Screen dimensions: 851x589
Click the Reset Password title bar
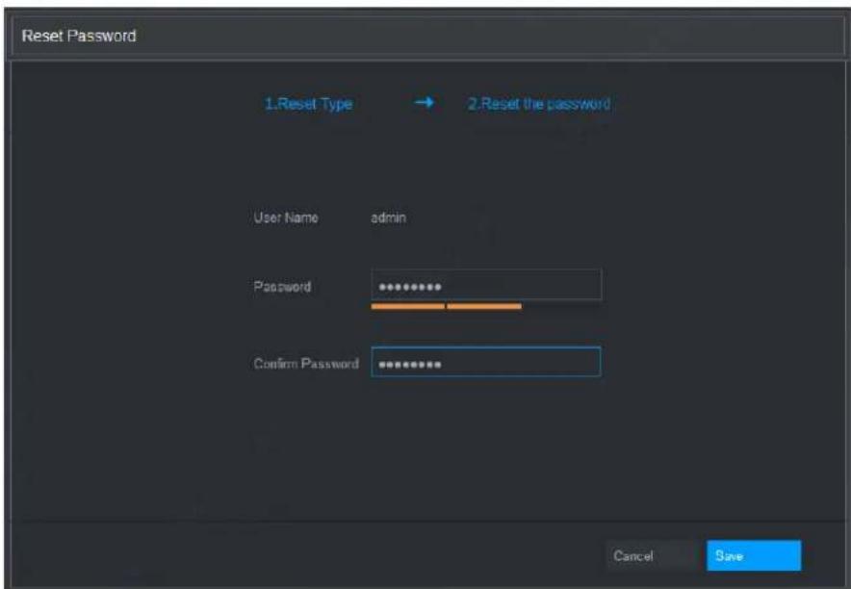(x=427, y=37)
